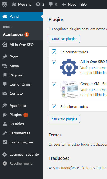Click the Atualizações count badge
The height and width of the screenshot is (179, 107).
(x=26, y=34)
